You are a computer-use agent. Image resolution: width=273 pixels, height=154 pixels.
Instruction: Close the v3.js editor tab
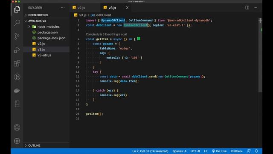(x=127, y=8)
